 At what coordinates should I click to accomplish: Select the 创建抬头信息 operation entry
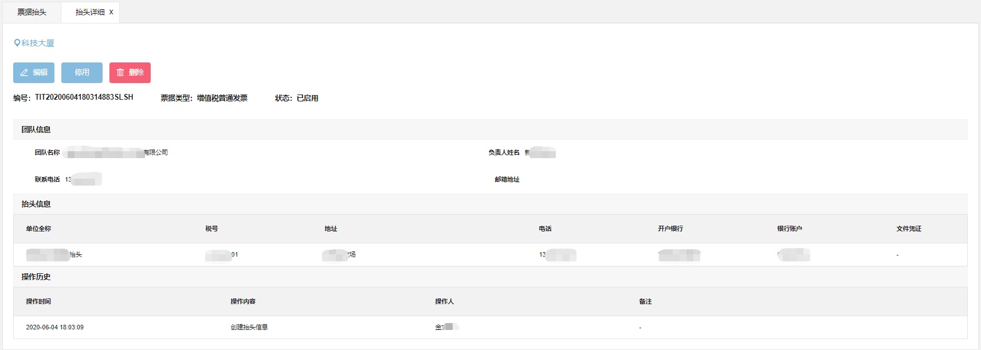coord(249,327)
